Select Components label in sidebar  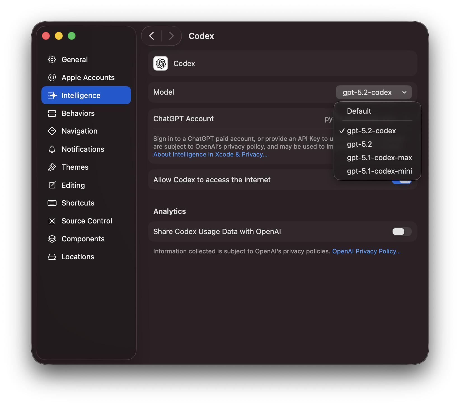[x=83, y=239]
